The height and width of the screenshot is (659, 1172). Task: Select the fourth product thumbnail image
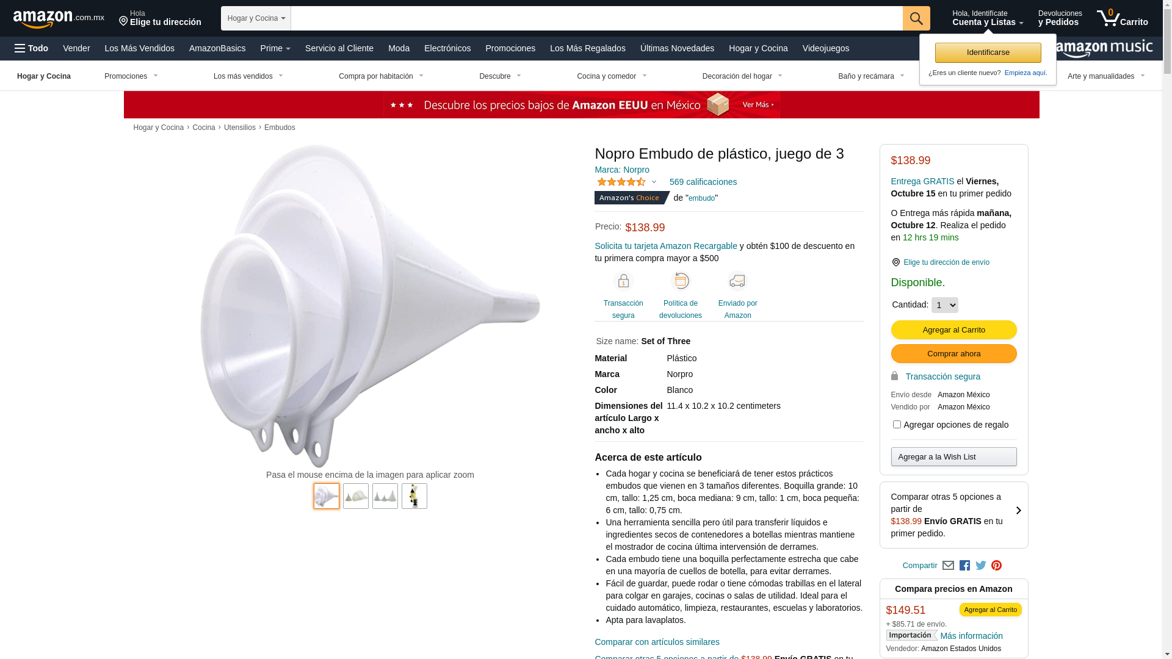click(x=414, y=496)
